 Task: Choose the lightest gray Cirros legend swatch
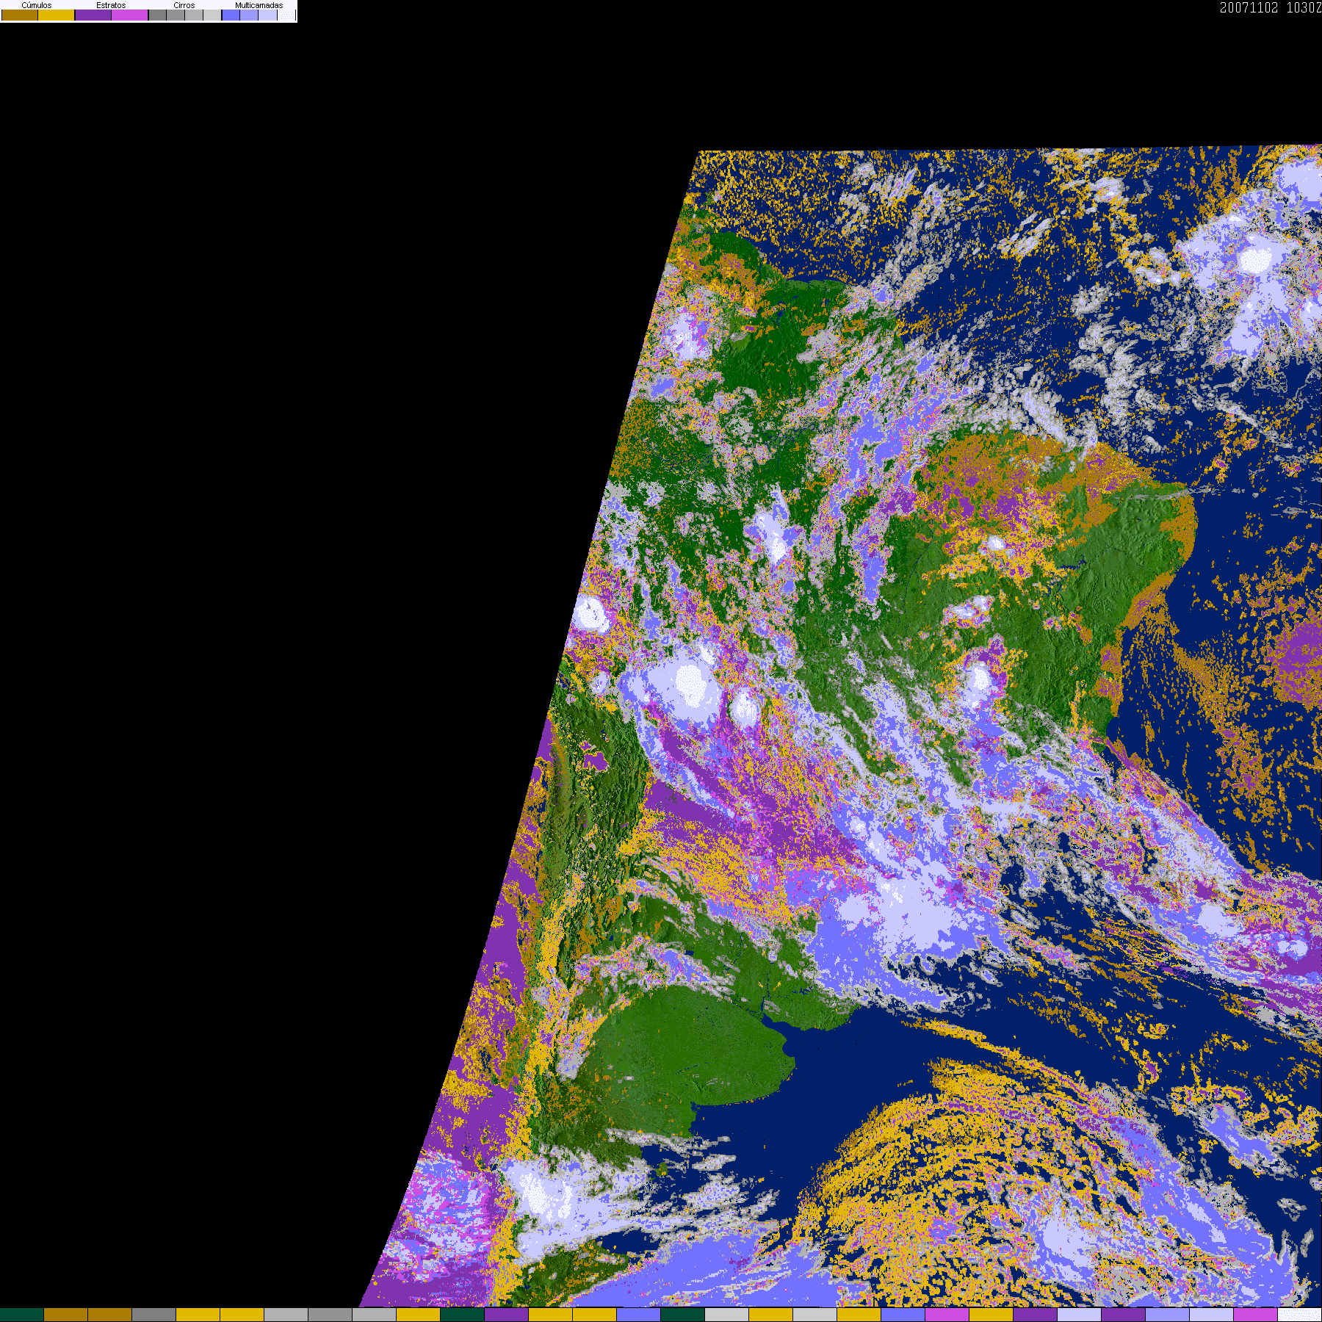coord(212,15)
